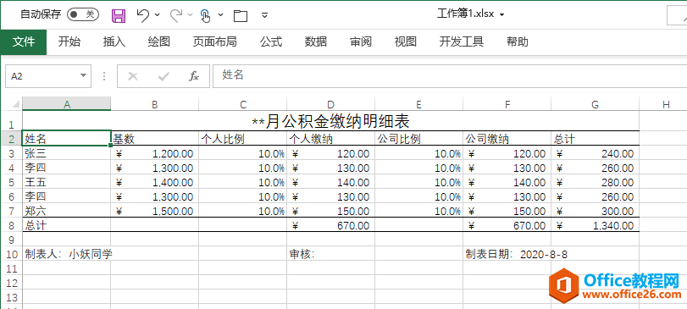This screenshot has height=309, width=687.
Task: Select column A header
Action: pyautogui.click(x=67, y=104)
